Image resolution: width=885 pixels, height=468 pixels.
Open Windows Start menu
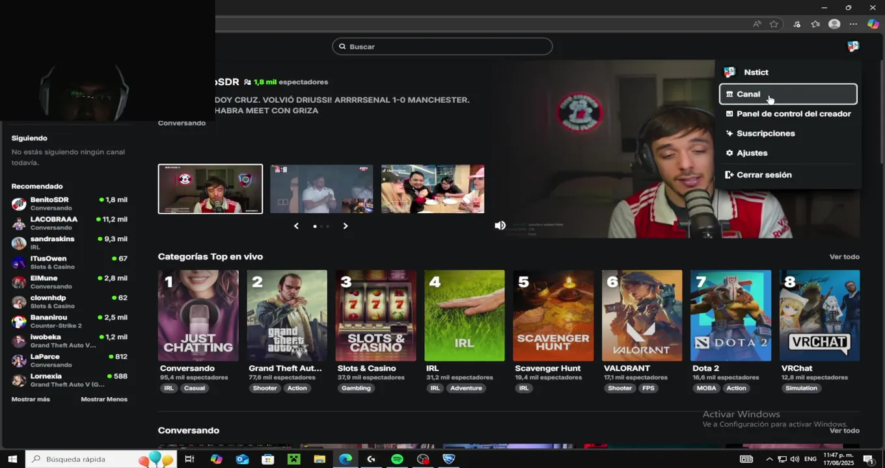click(12, 459)
